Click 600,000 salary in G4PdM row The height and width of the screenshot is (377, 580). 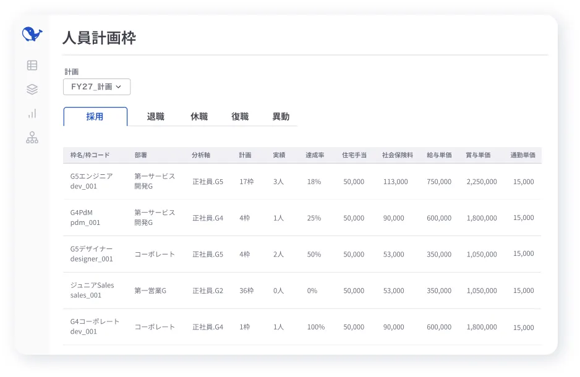click(x=439, y=218)
